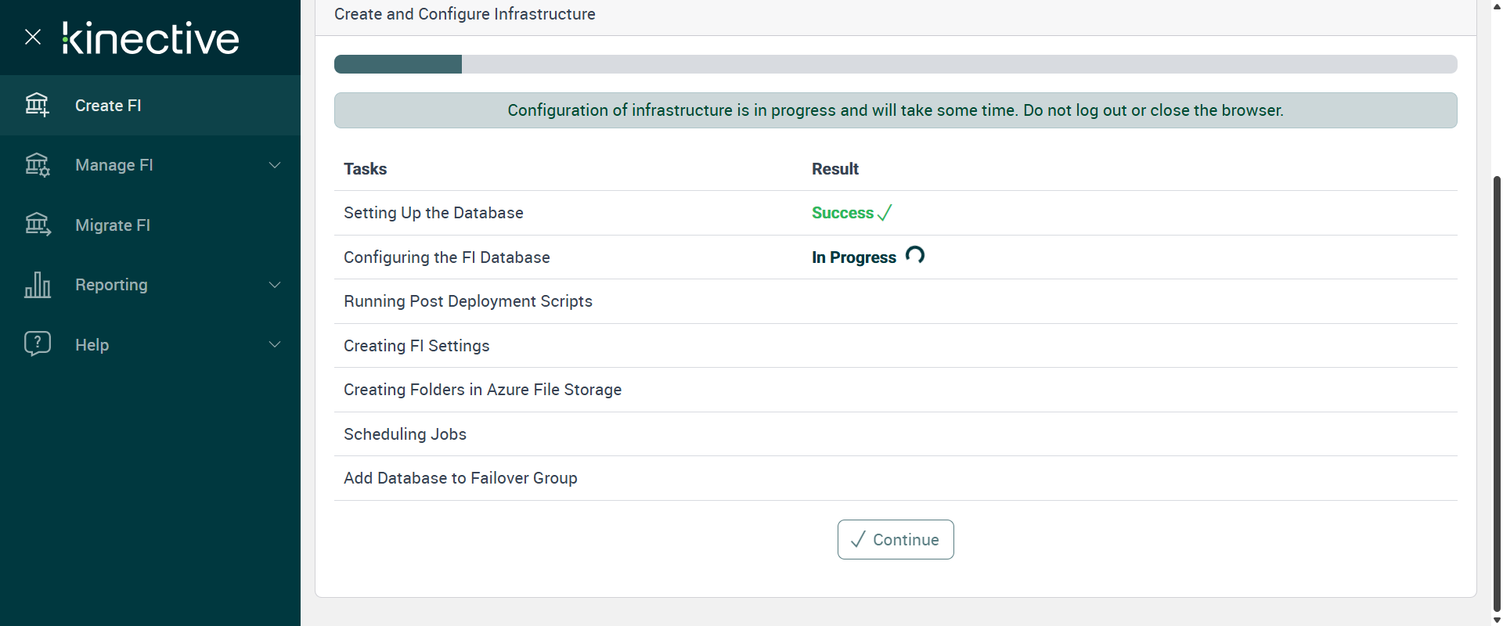1503x626 pixels.
Task: Click the Manage FI gear-bank icon
Action: [x=37, y=165]
